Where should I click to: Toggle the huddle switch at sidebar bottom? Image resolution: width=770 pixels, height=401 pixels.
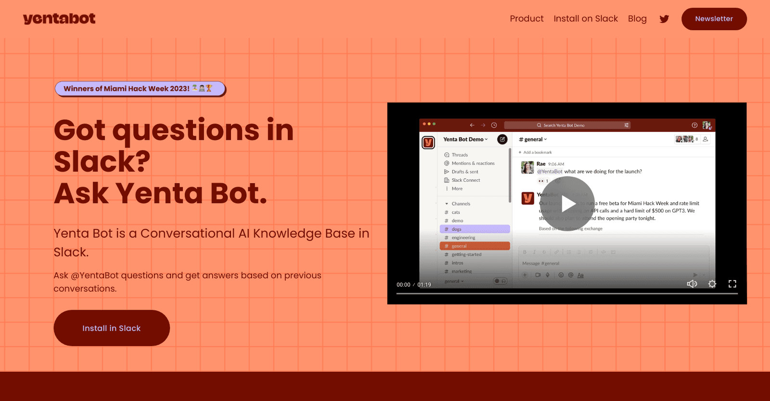tap(500, 281)
